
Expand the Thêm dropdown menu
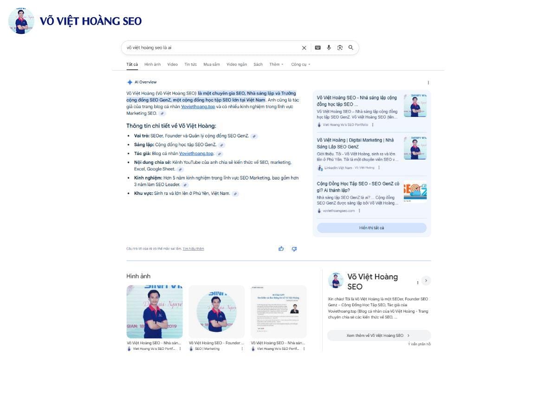tap(276, 64)
